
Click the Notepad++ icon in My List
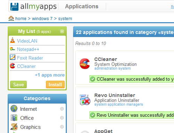[13, 49]
